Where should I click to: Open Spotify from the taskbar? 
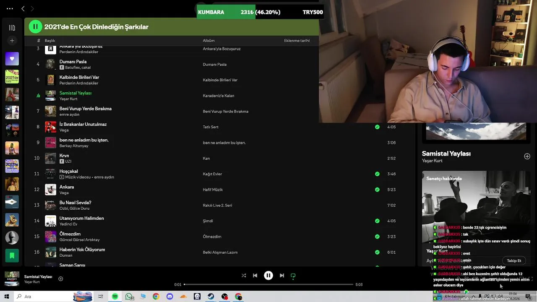115,297
